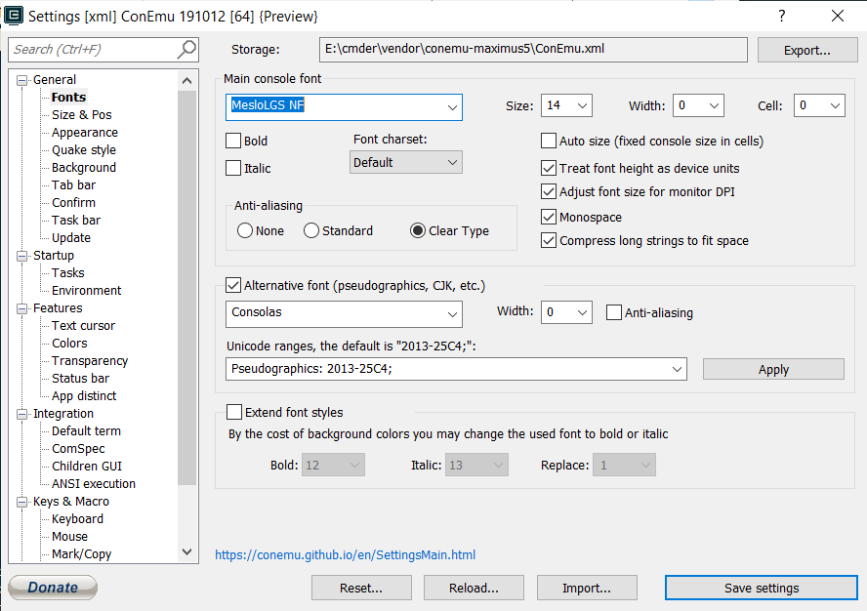Open the SettingsMain.html documentation link

(x=345, y=554)
